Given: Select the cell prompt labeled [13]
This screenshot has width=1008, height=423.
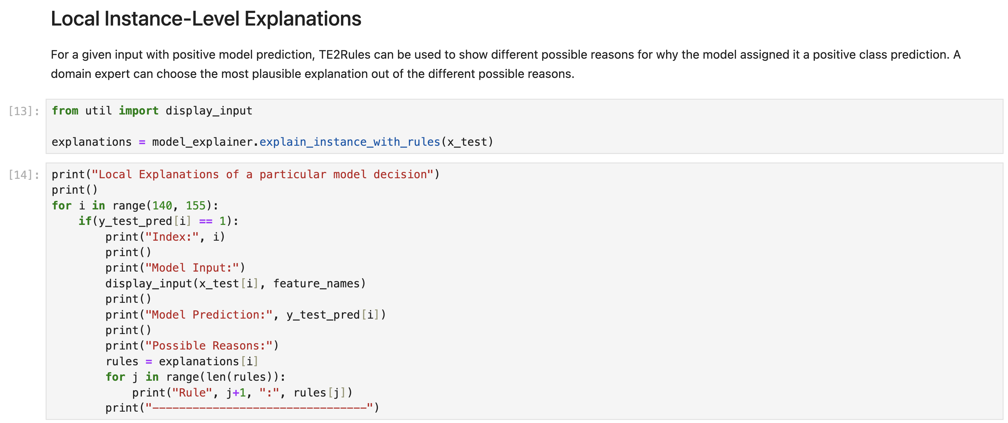Looking at the screenshot, I should pyautogui.click(x=24, y=111).
